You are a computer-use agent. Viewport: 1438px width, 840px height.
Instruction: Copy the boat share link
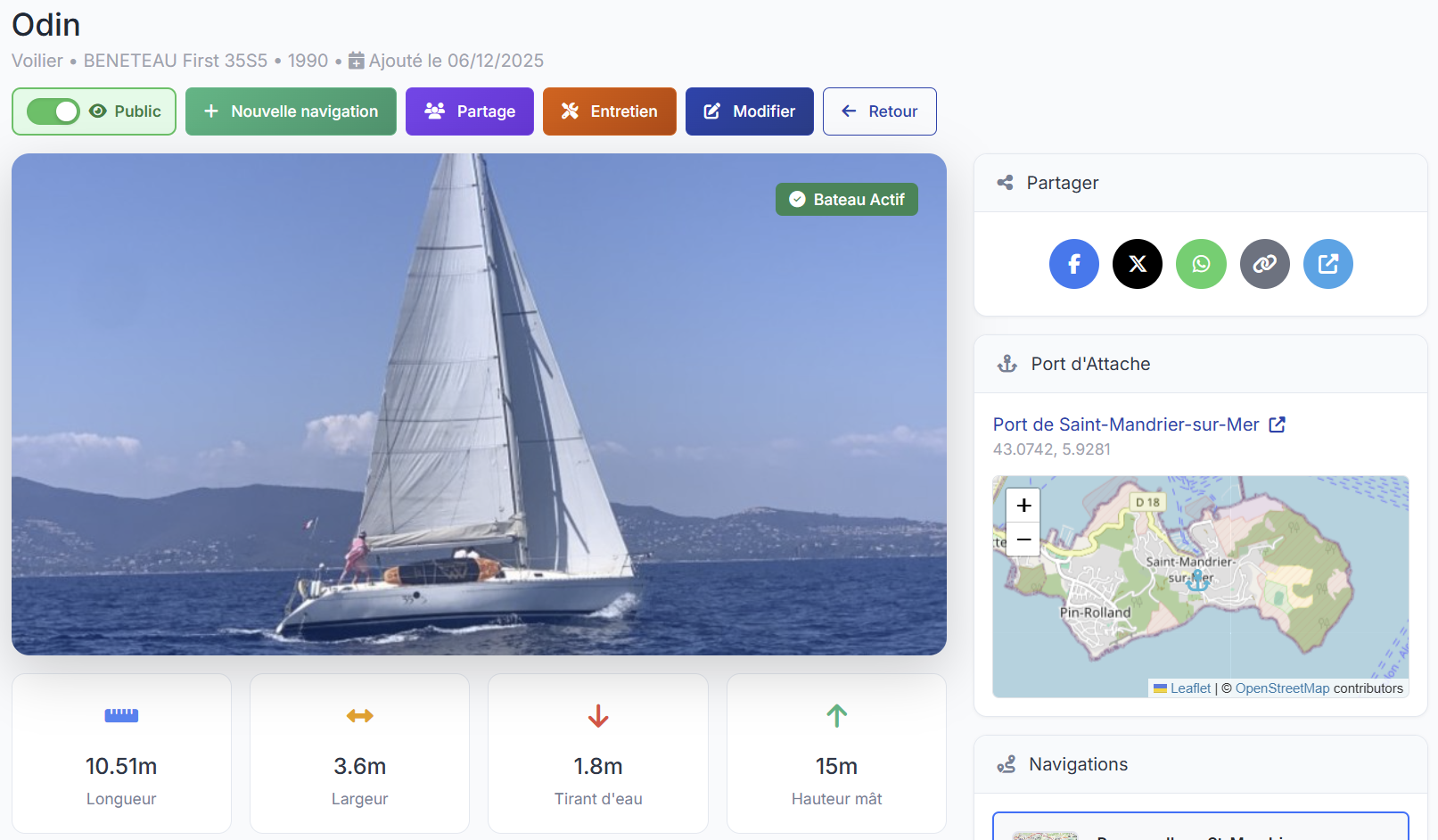coord(1264,264)
